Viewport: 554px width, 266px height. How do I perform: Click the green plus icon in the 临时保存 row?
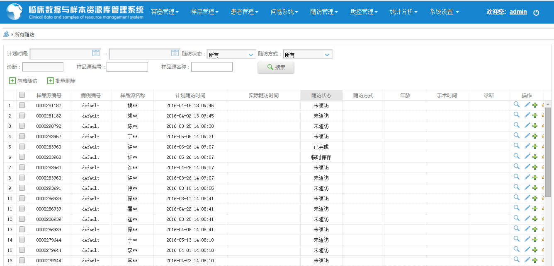(535, 157)
